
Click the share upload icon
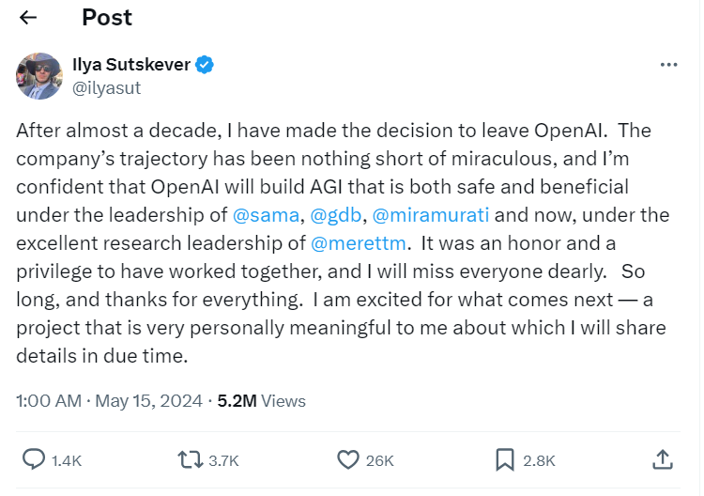(662, 459)
